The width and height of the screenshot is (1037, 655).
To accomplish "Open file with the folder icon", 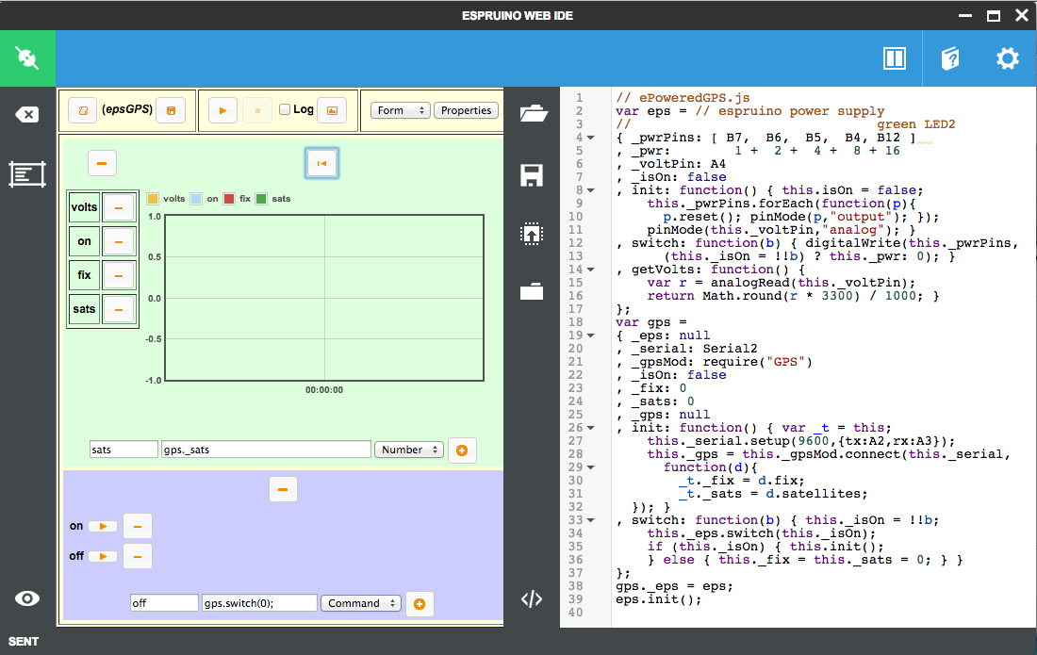I will coord(533,114).
